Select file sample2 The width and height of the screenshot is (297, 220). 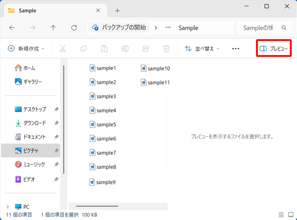click(x=103, y=82)
